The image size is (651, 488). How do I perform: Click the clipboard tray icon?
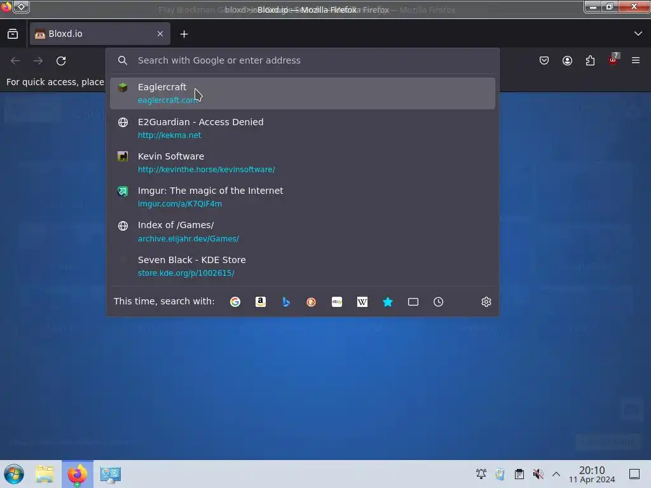(x=519, y=474)
